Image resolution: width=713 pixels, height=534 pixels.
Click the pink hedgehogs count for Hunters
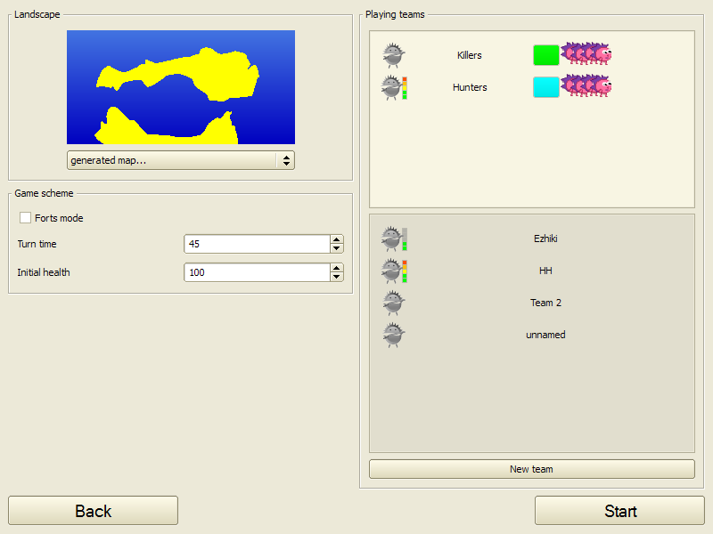coord(586,85)
